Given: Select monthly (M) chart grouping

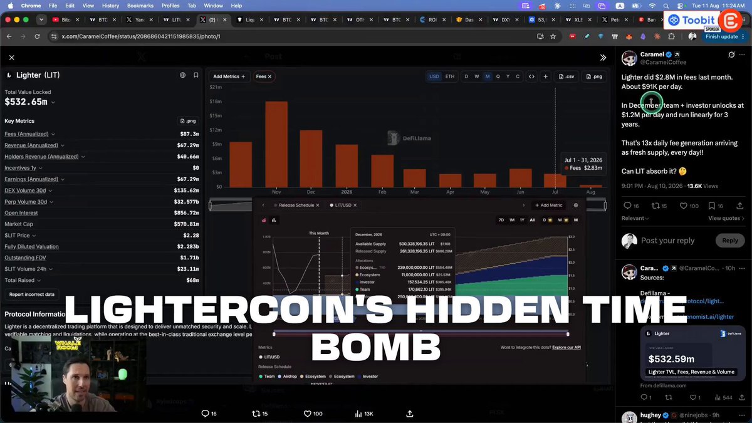Looking at the screenshot, I should [x=488, y=76].
